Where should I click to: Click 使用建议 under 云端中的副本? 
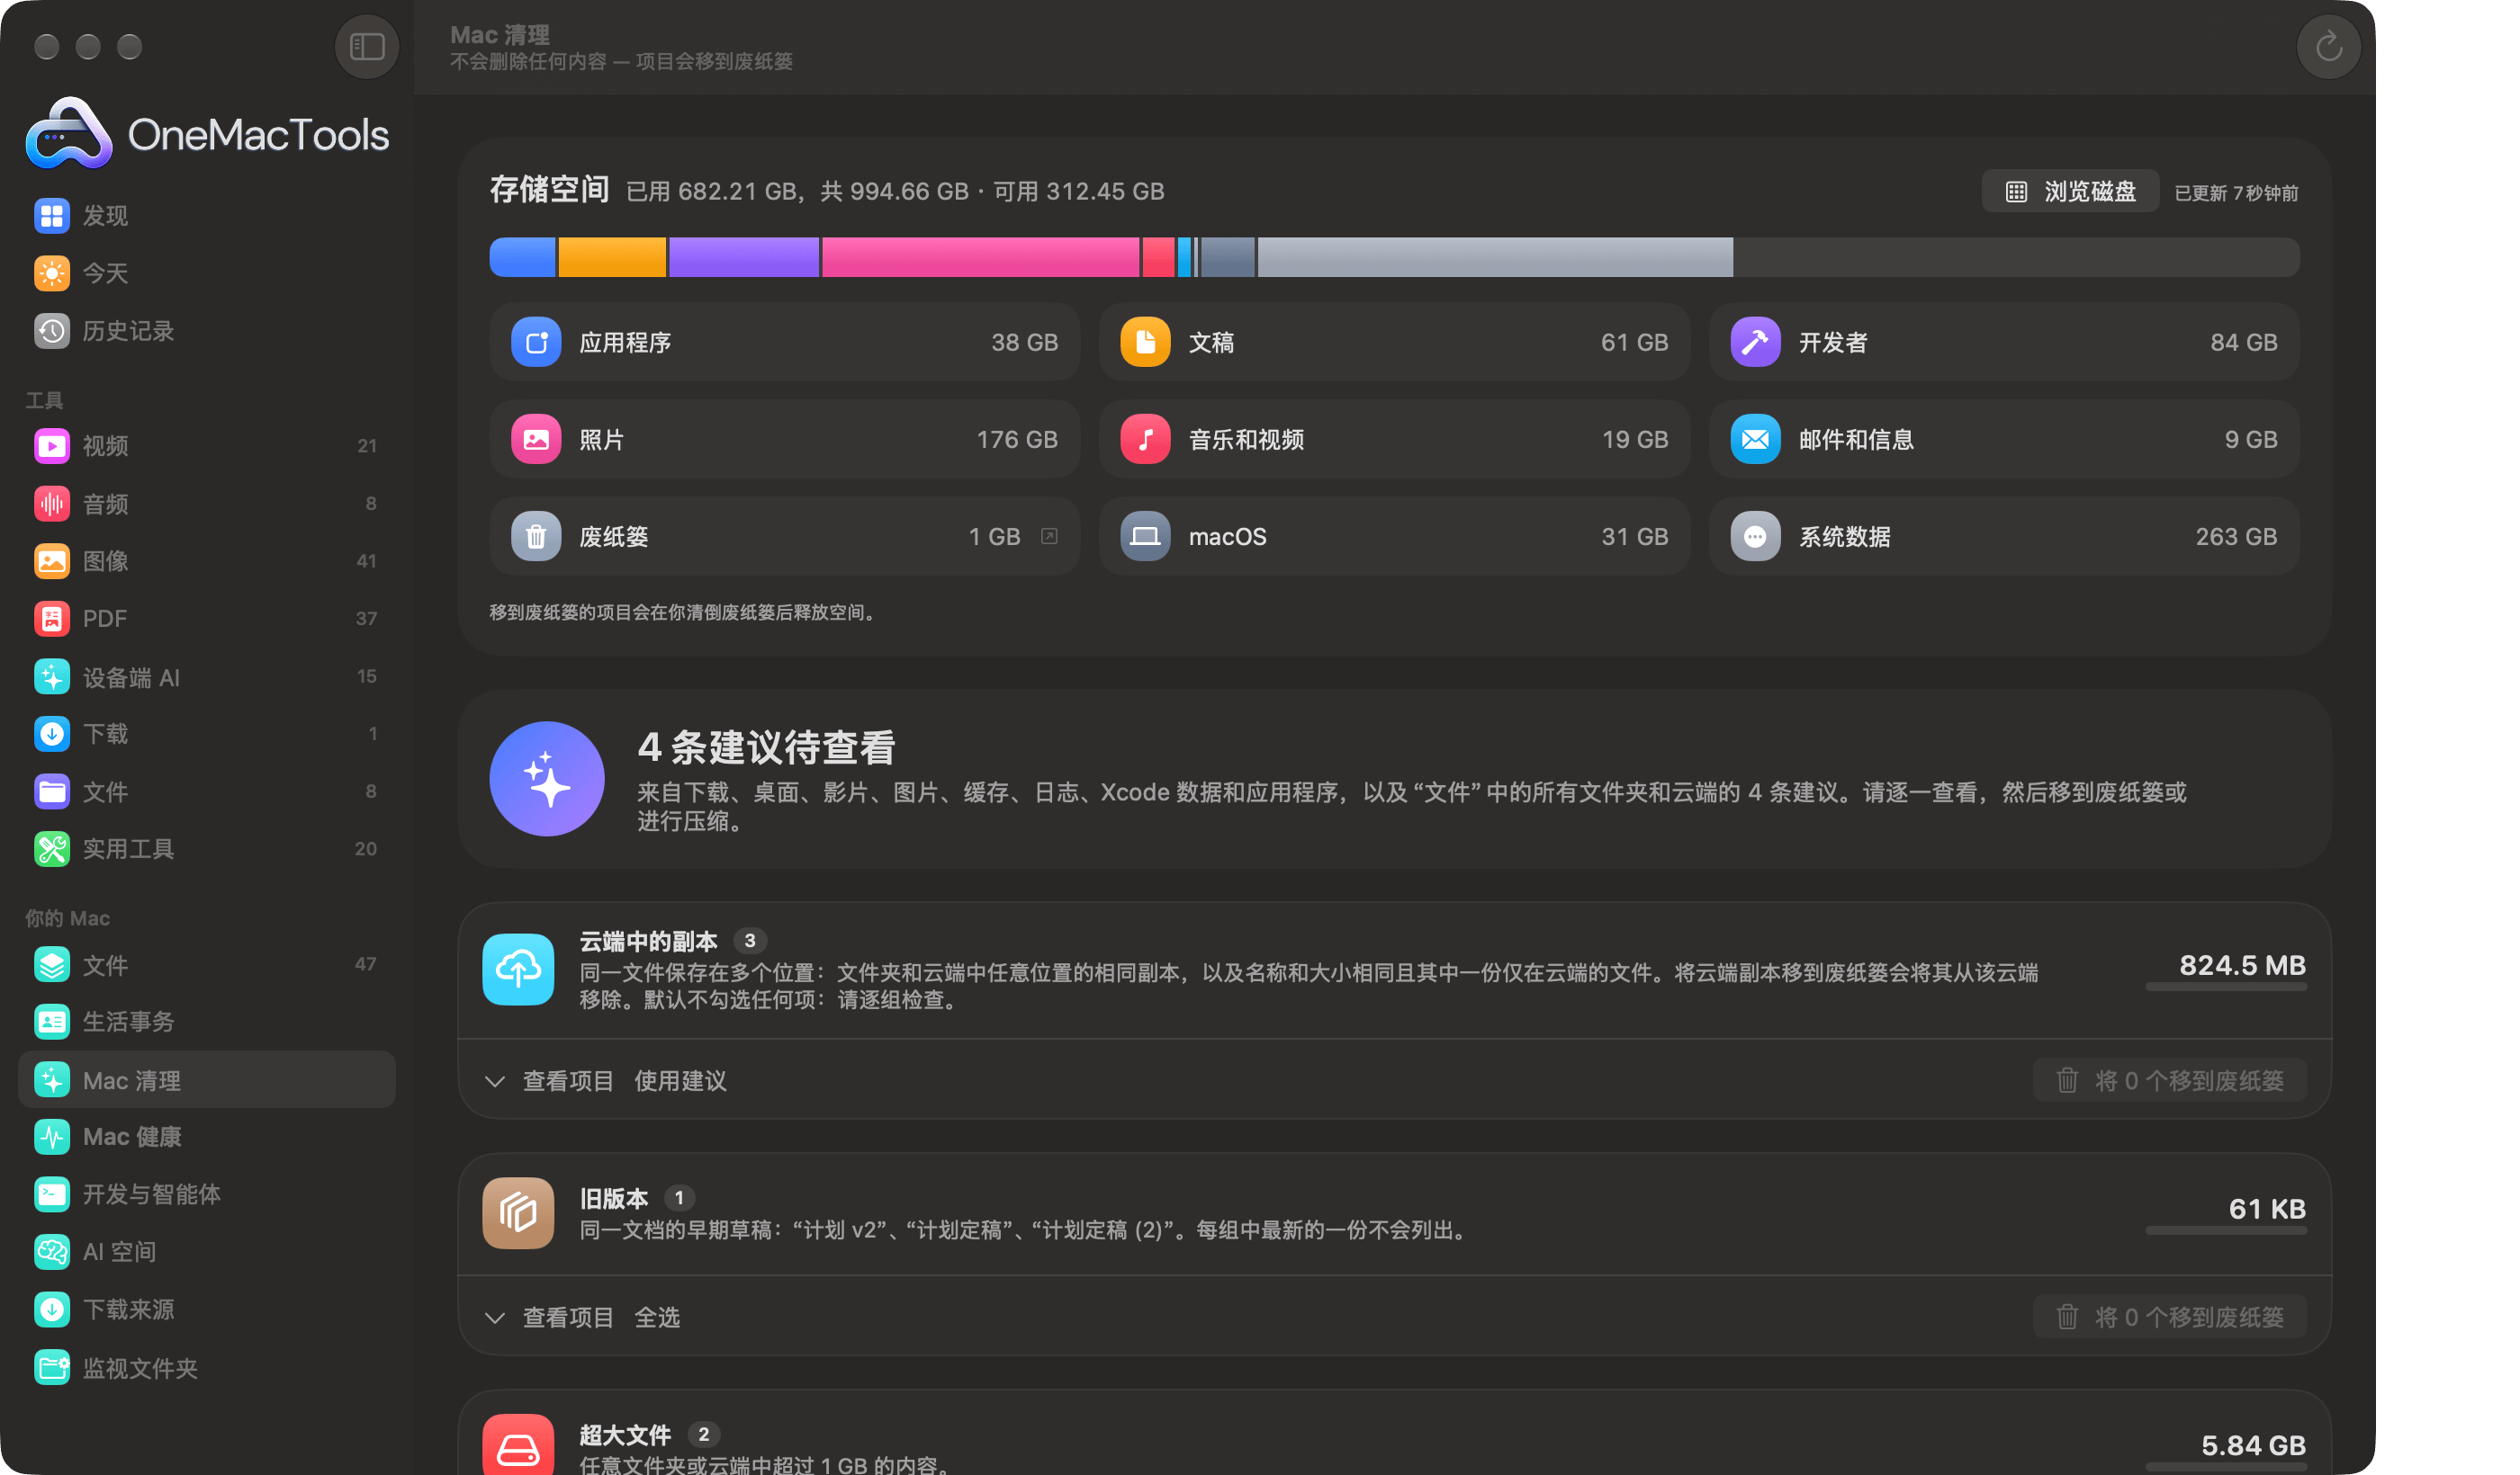[x=680, y=1080]
